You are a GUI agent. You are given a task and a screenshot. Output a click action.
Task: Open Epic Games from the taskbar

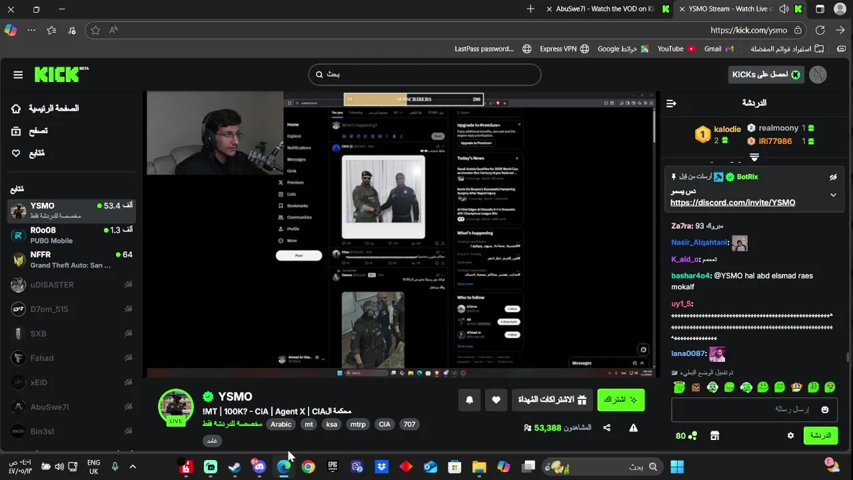pos(333,467)
